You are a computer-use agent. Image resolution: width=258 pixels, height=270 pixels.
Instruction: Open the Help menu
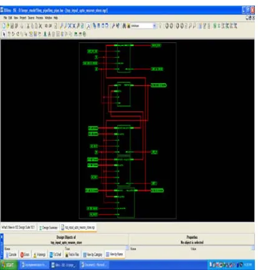pos(55,18)
